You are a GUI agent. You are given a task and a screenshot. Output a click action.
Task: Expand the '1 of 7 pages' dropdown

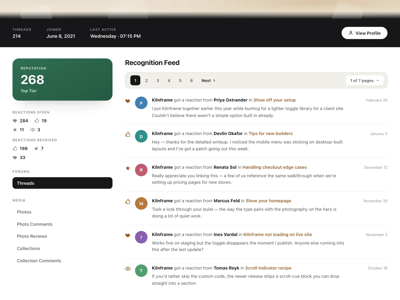click(365, 80)
